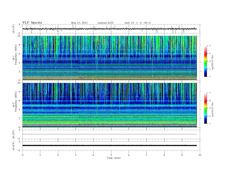225x174 pixels.
Task: Click the ch.2 "Frequency (kHz)" axis label
Action: tap(16, 101)
